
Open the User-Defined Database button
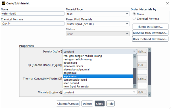click(x=150, y=39)
